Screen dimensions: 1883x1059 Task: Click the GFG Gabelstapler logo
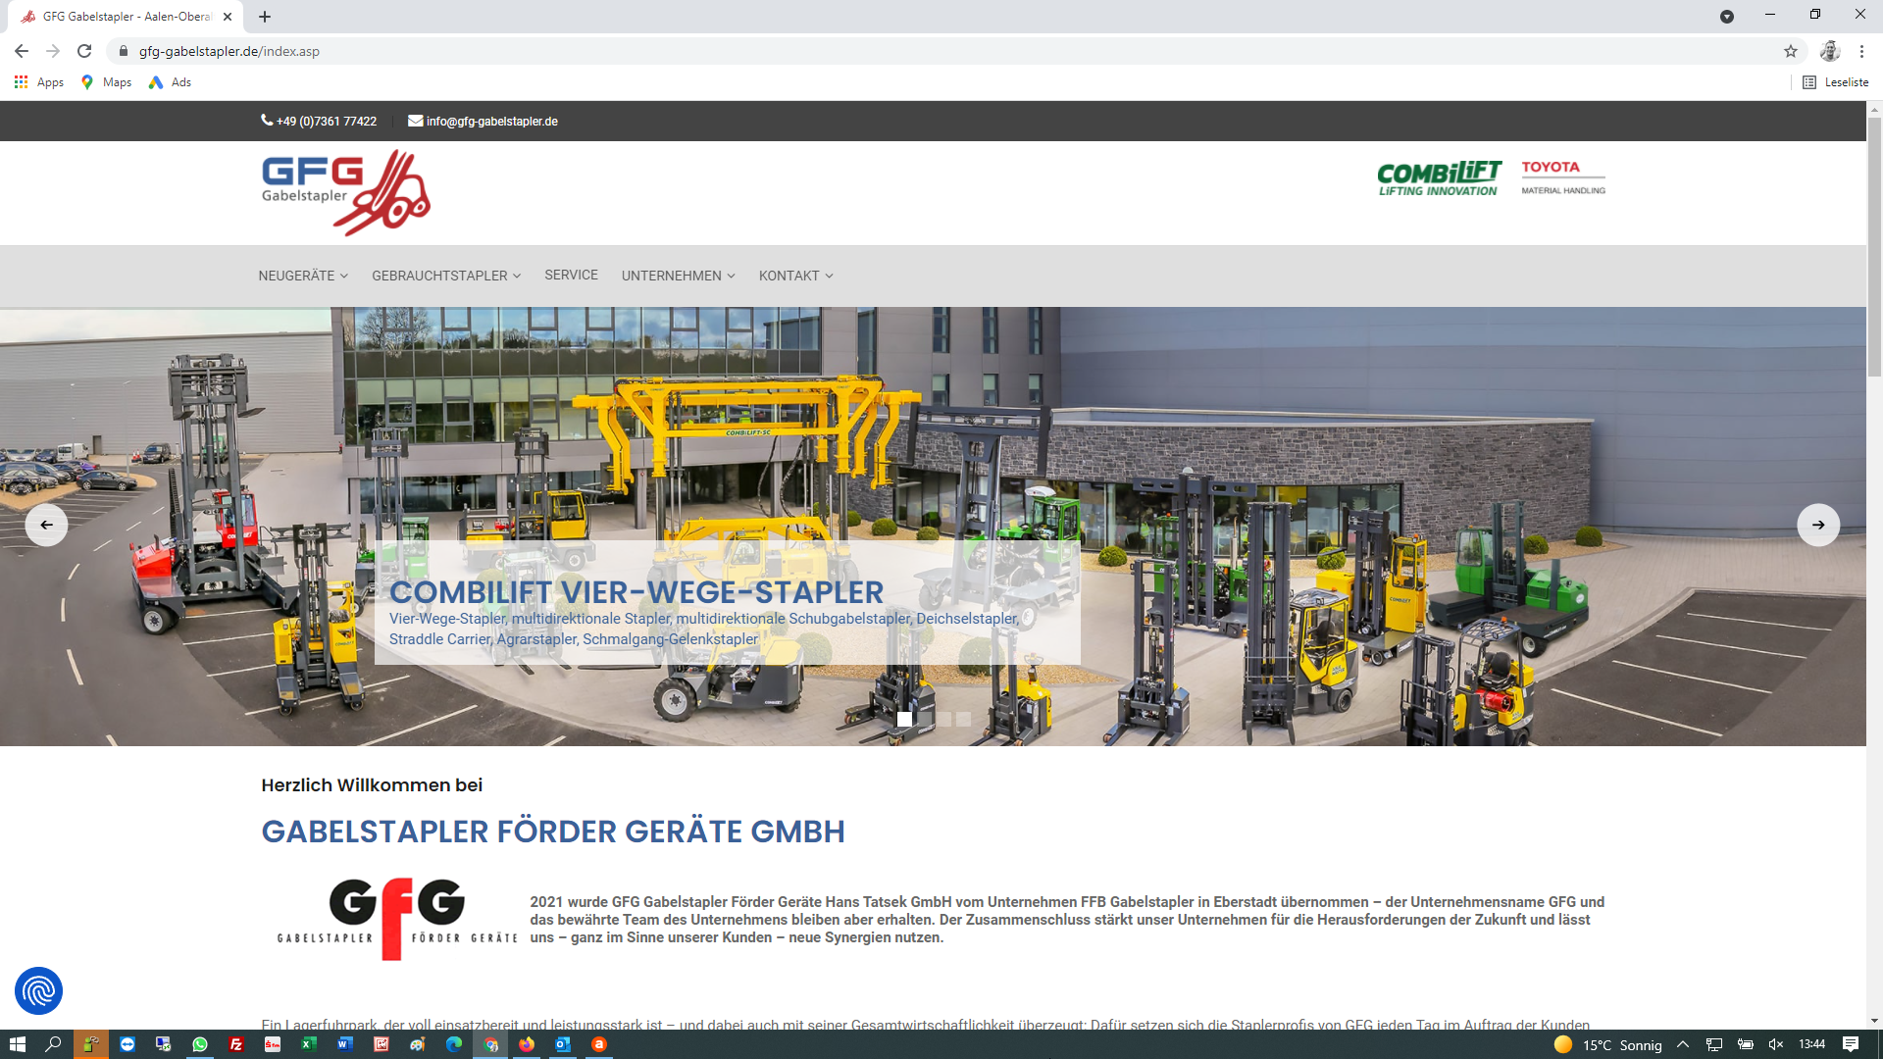[x=345, y=192]
